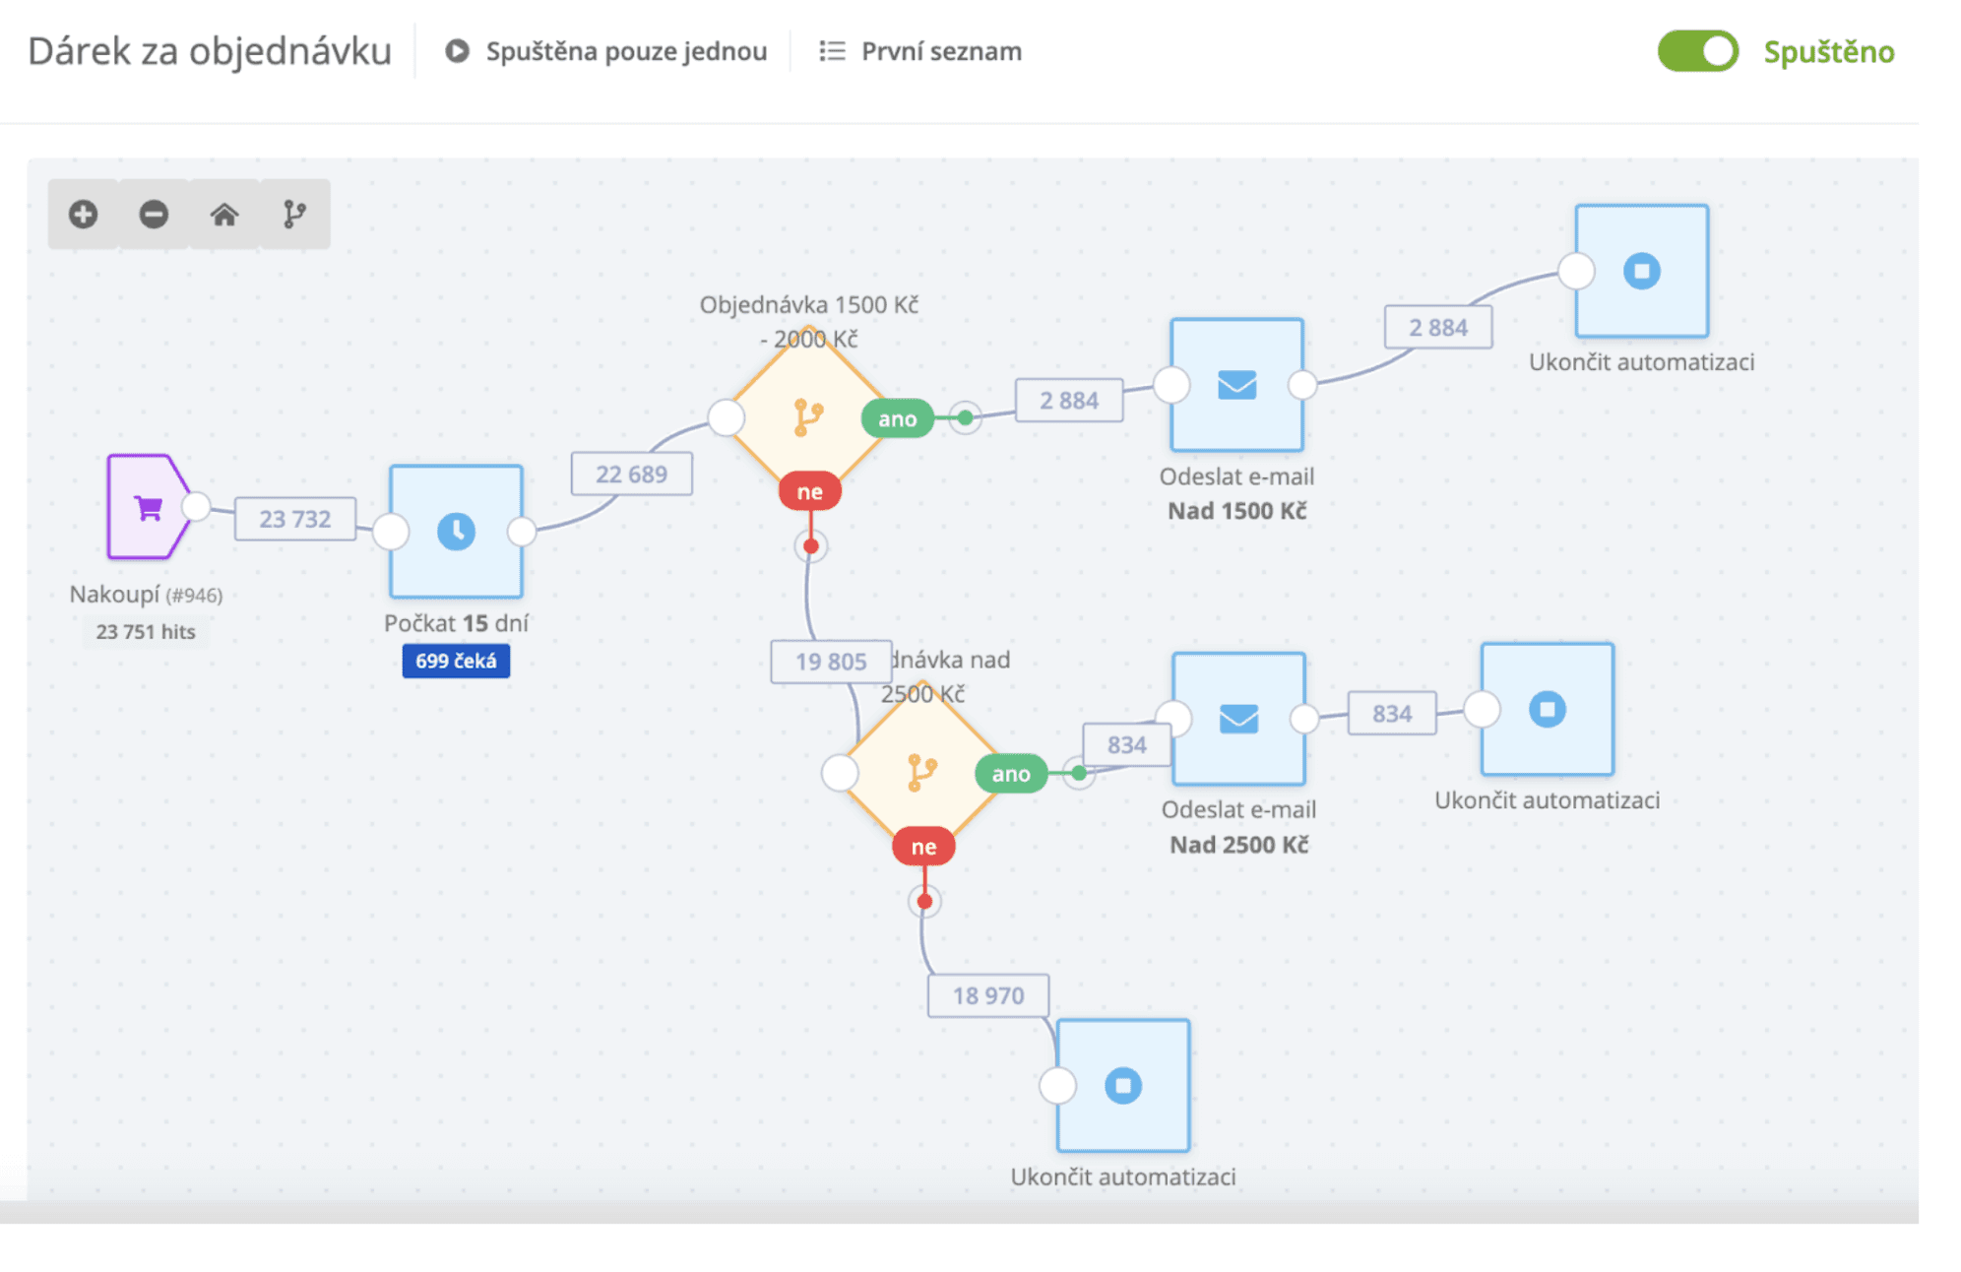Open the Objednávka nad 2500 Kč condition diamond
This screenshot has height=1272, width=1961.
pyautogui.click(x=922, y=773)
